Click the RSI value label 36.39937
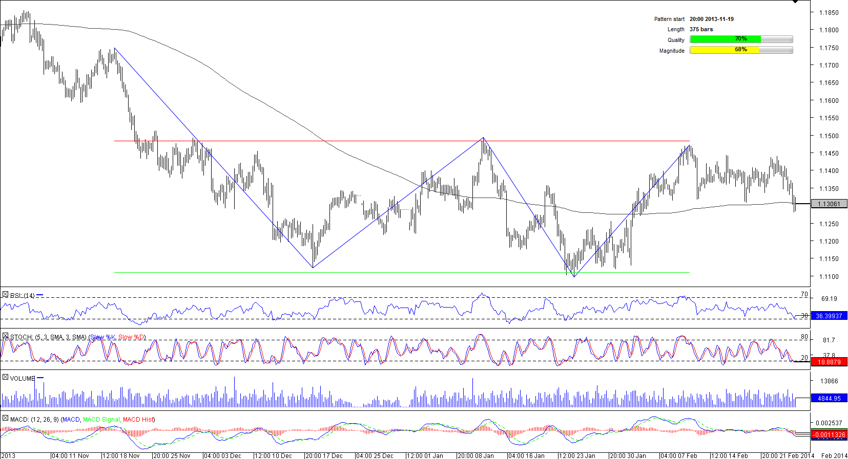Viewport: 848px width, 459px height. [829, 316]
